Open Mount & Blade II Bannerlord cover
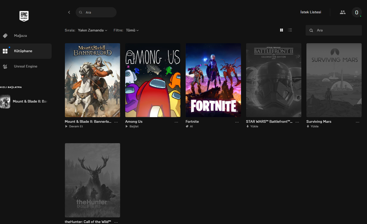Viewport: 367px width, 224px height. coord(93,80)
